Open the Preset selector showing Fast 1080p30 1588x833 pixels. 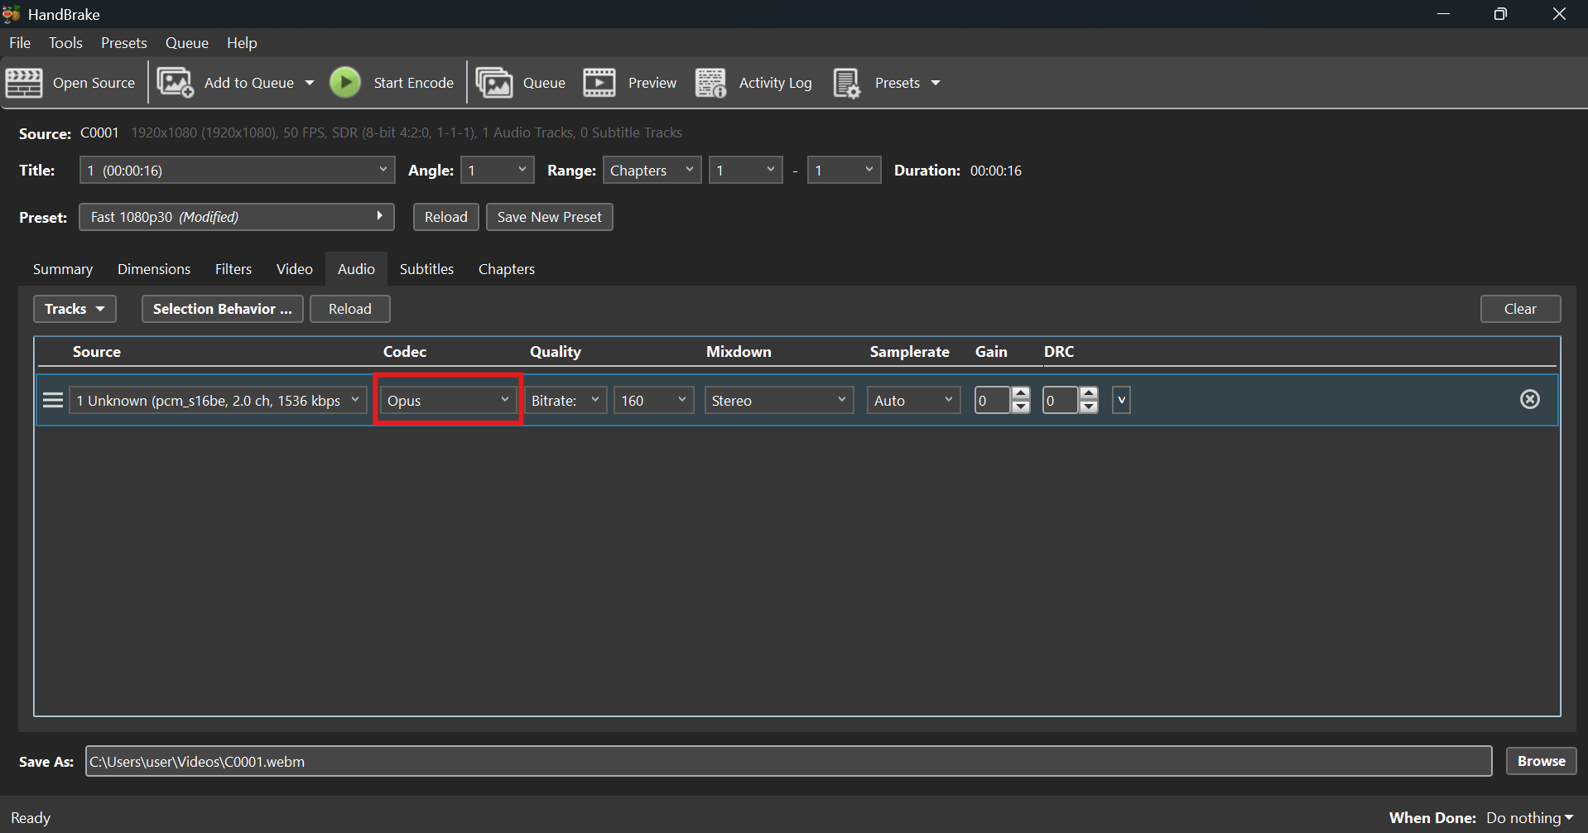(x=237, y=217)
